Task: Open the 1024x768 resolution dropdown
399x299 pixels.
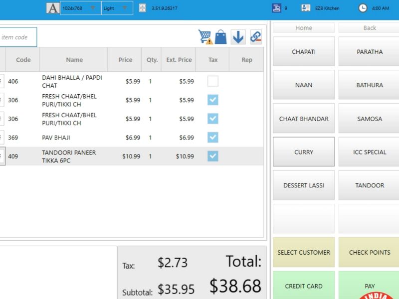Action: [80, 8]
